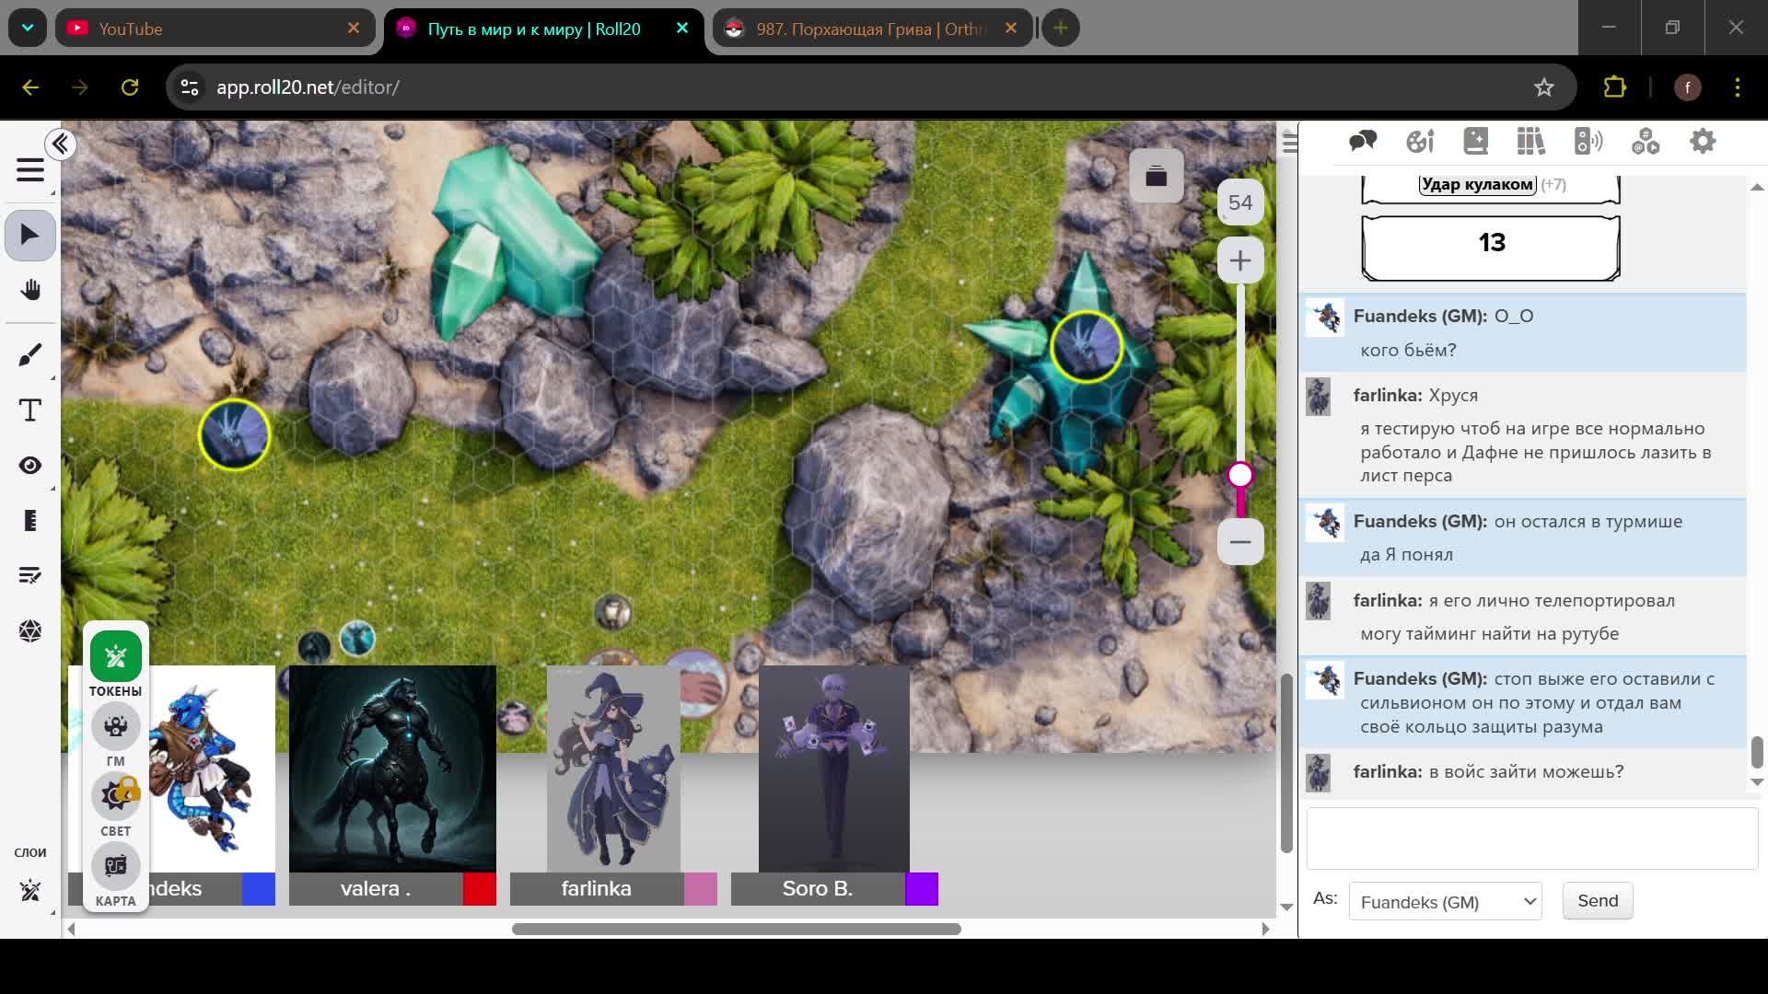Switch to the СВЕТ lighting layer
Screen dimensions: 1768x994
115,797
